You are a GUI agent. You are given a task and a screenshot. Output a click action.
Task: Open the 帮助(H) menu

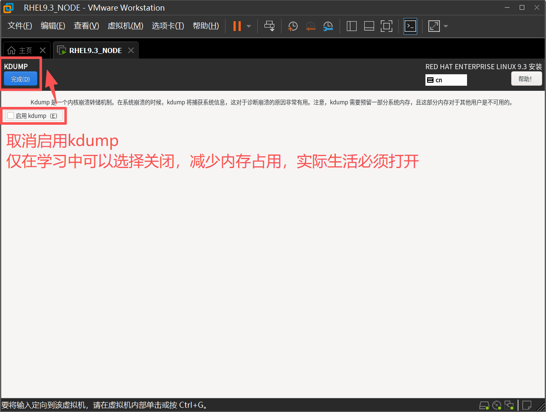(x=206, y=26)
